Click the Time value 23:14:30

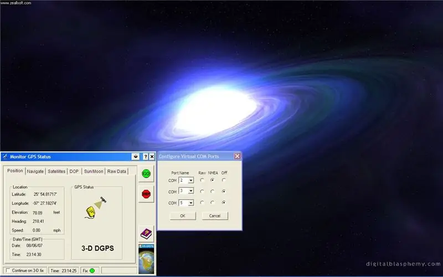[34, 254]
